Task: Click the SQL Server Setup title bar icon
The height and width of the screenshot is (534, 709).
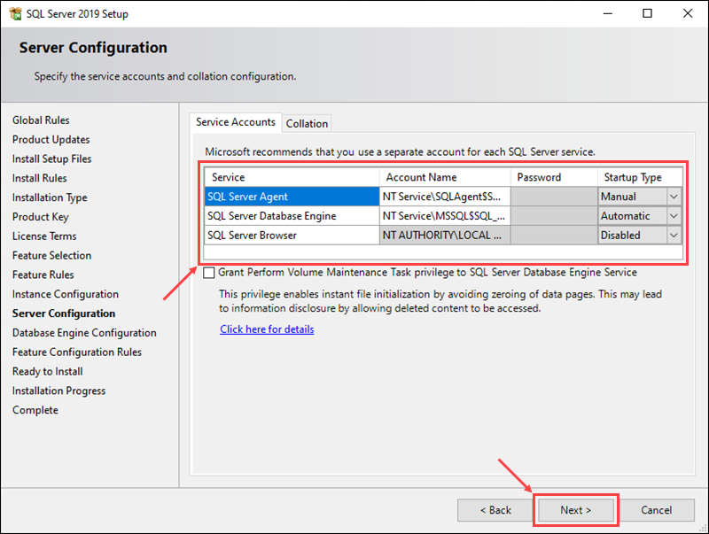Action: 15,13
